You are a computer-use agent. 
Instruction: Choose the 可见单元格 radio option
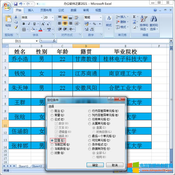(x=99, y=140)
